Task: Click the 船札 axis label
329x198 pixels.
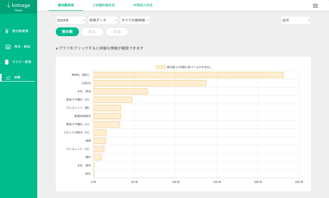Action: coord(88,174)
